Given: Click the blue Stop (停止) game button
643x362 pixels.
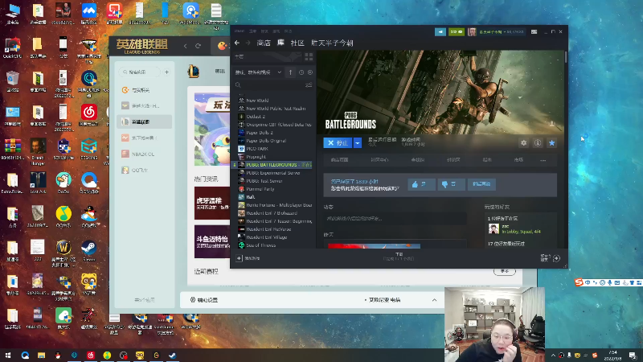Looking at the screenshot, I should click(x=338, y=143).
